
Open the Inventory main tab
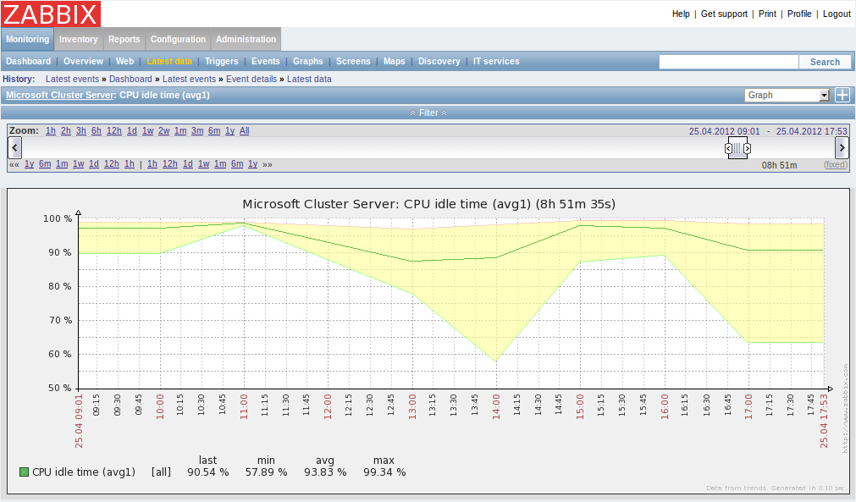pos(79,39)
